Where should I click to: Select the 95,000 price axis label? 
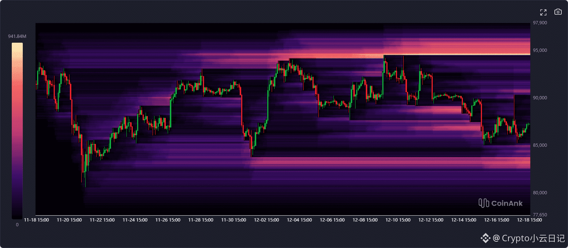(540, 50)
